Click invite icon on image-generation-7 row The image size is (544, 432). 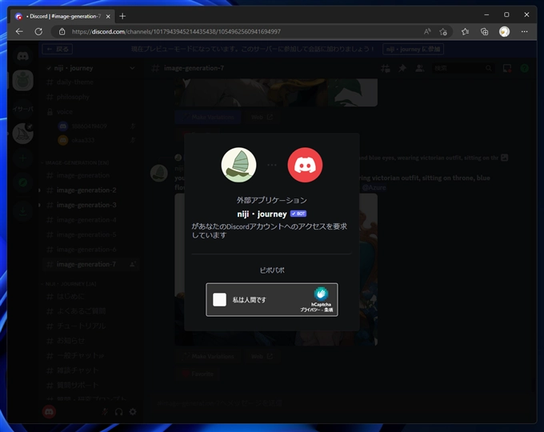pyautogui.click(x=133, y=265)
